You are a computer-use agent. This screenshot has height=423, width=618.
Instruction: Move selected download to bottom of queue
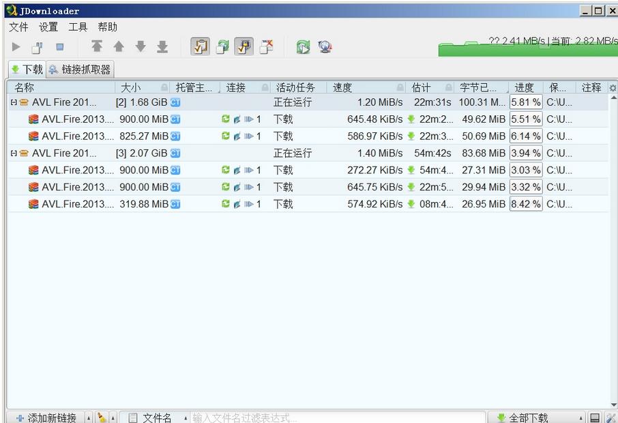(x=162, y=46)
